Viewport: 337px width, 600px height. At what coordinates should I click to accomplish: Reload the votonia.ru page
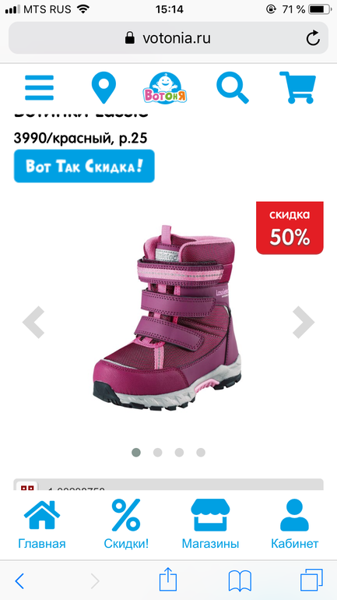313,38
